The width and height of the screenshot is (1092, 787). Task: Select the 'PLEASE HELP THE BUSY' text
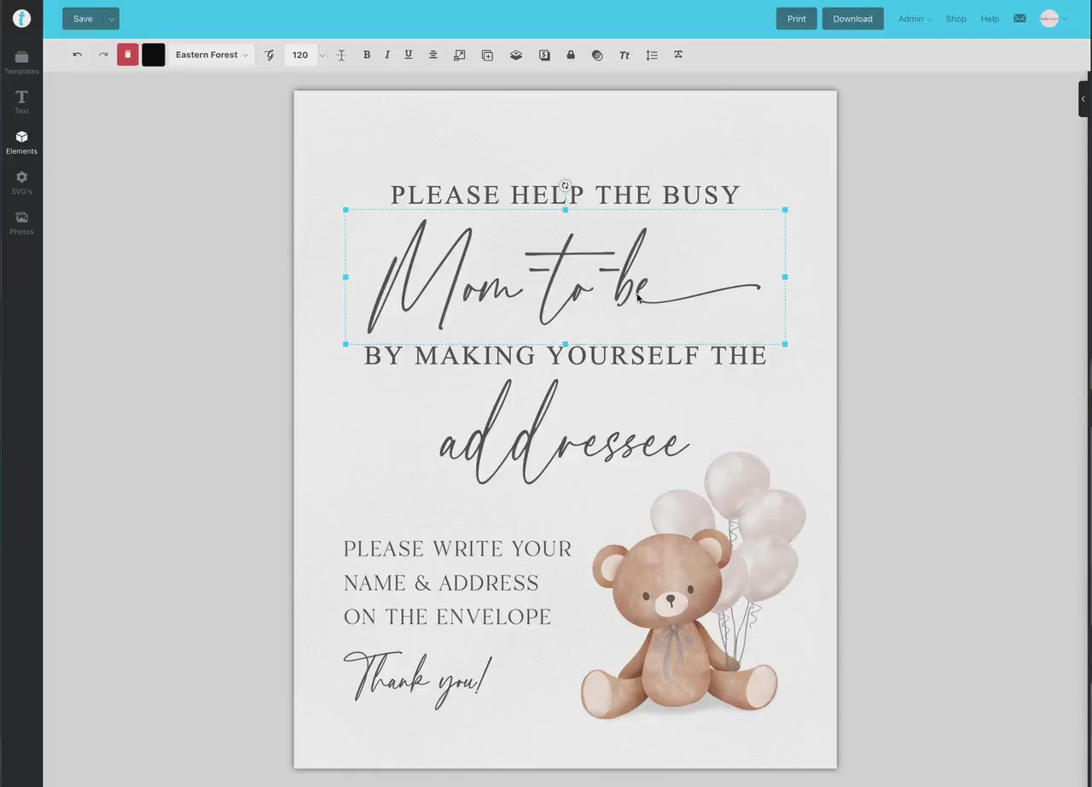(565, 195)
